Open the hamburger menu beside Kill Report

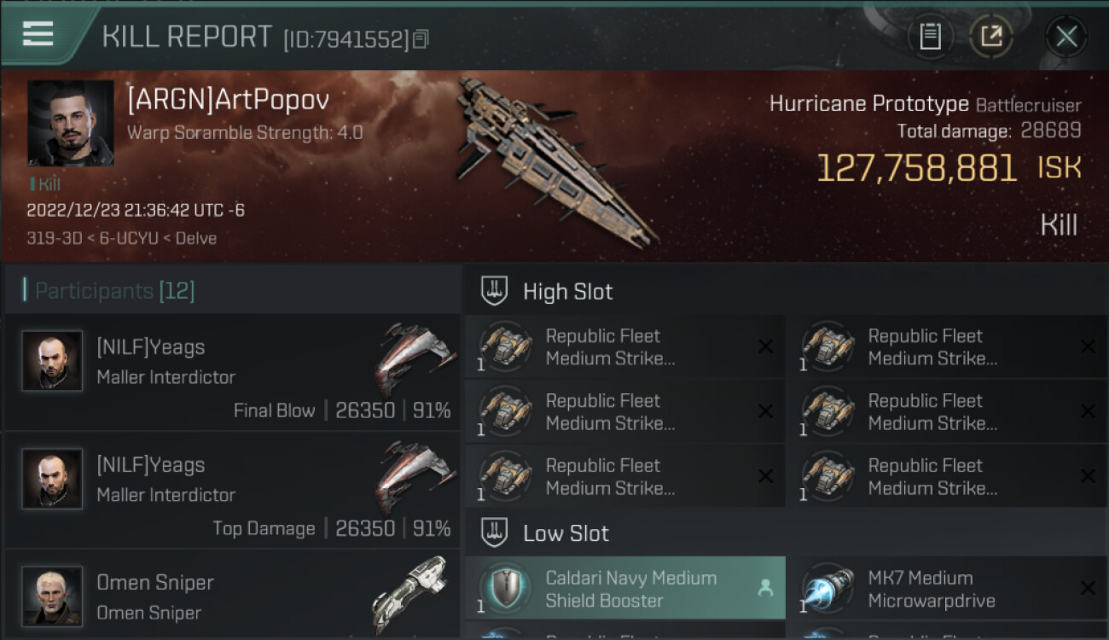tap(38, 34)
